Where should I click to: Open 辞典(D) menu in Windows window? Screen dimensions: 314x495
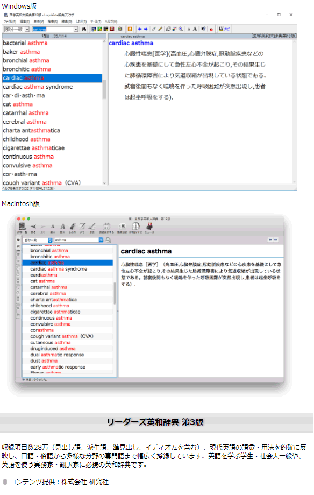[x=67, y=22]
